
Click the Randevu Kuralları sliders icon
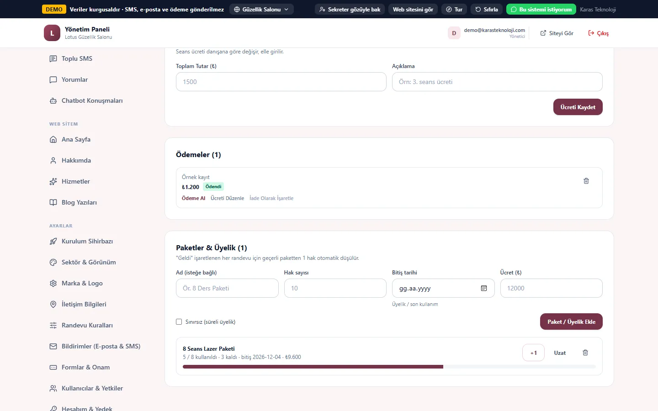(x=53, y=325)
